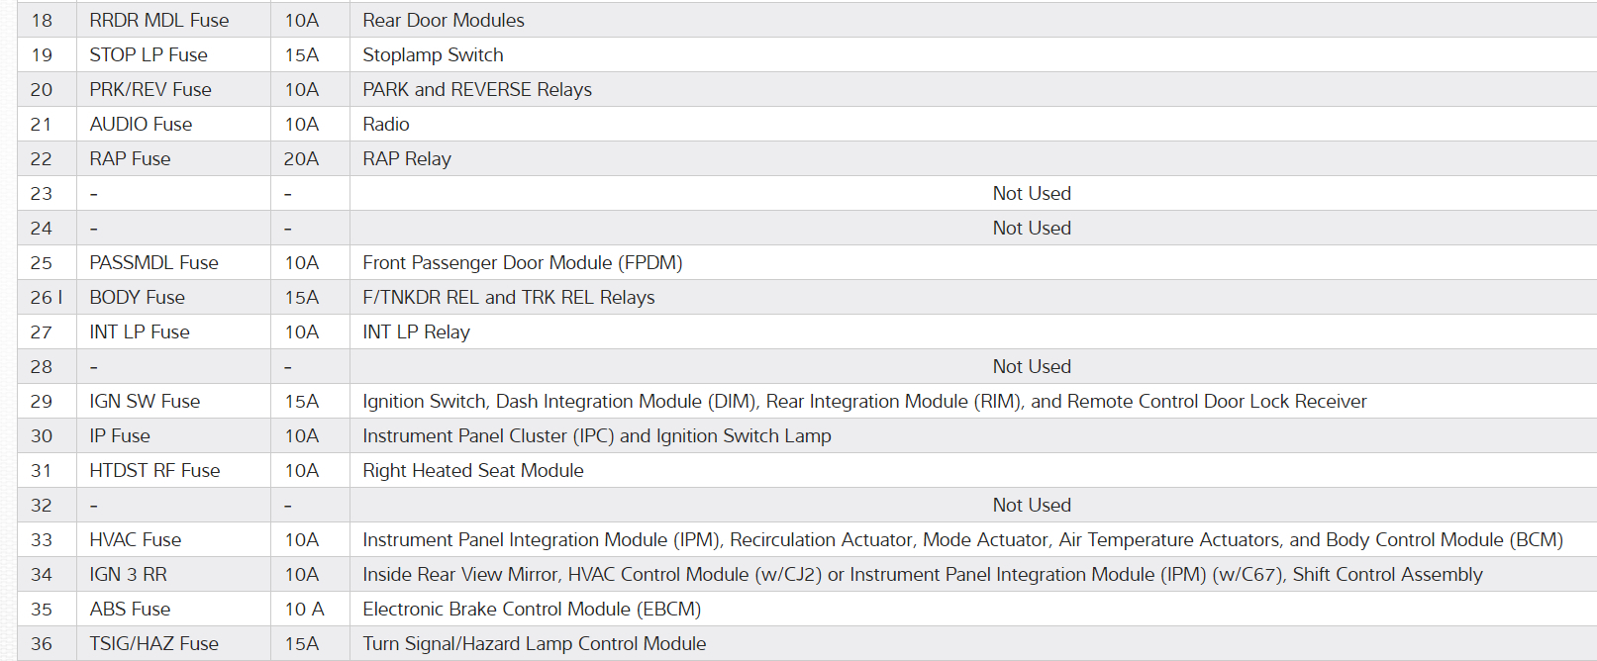This screenshot has width=1597, height=661.
Task: Click the RRDR MDL Fuse cell
Action: tap(159, 20)
